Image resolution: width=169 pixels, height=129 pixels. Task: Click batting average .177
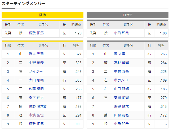78,98
